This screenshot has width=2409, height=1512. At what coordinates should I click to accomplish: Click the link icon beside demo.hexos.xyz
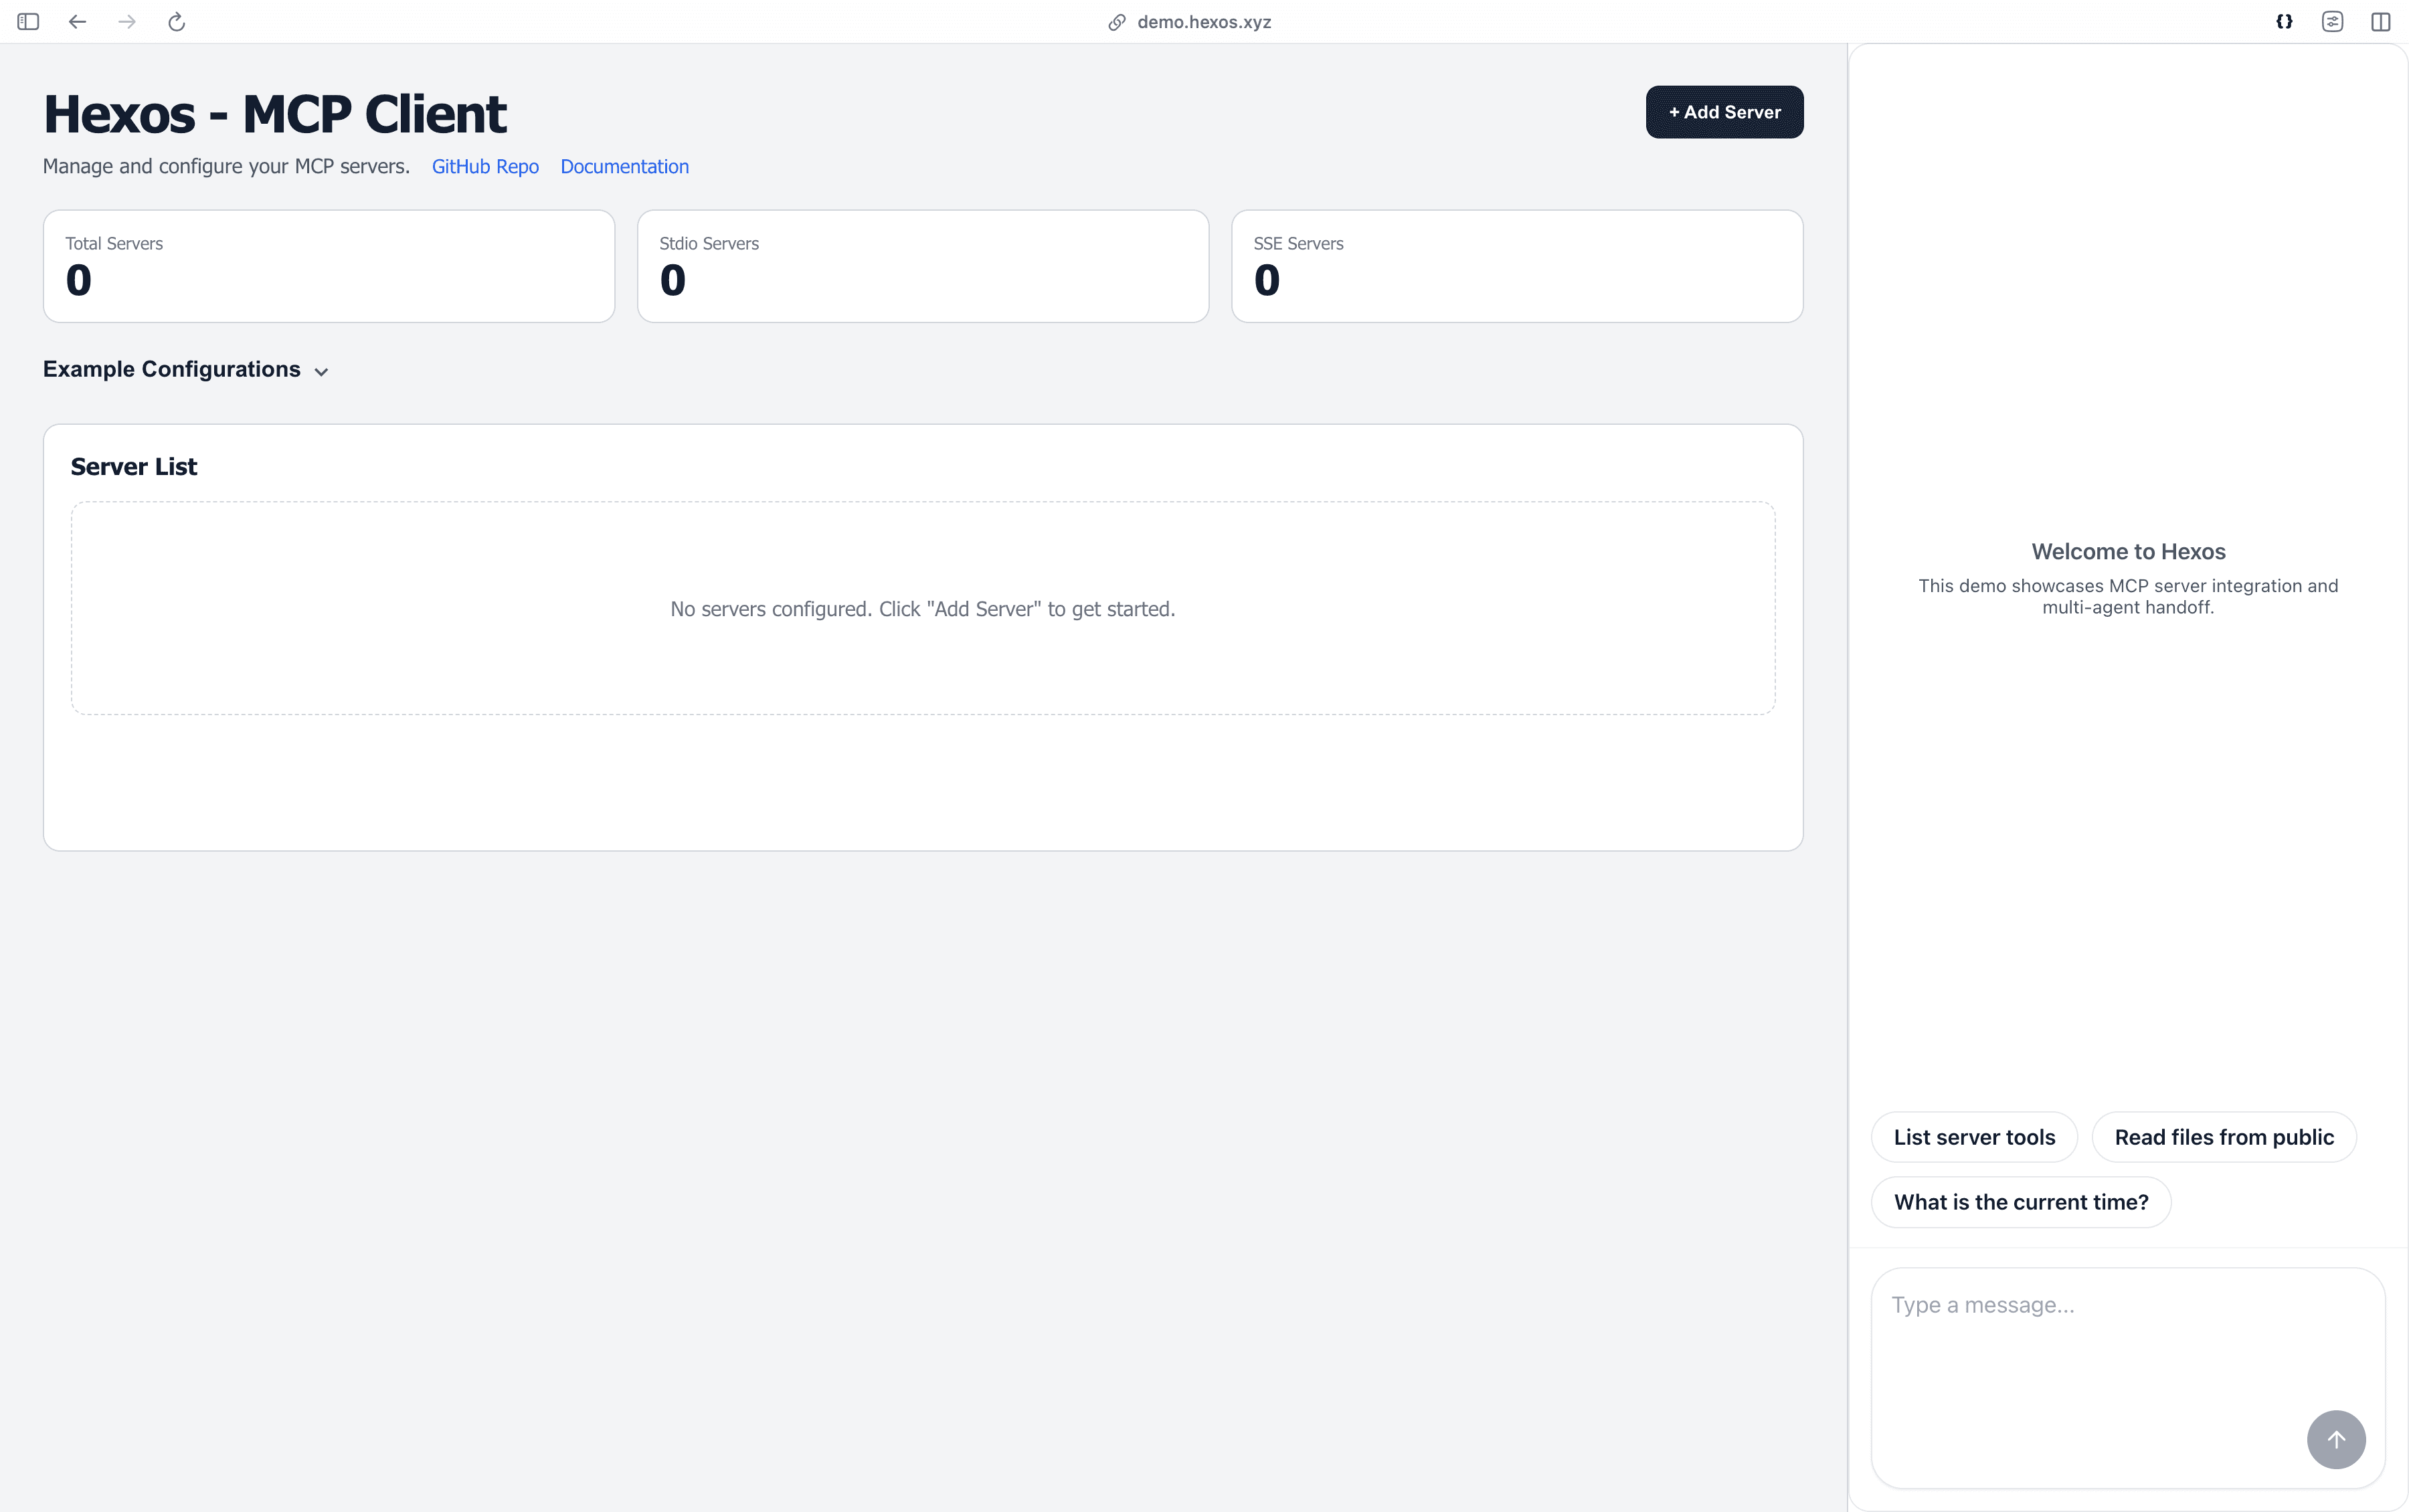[1117, 22]
